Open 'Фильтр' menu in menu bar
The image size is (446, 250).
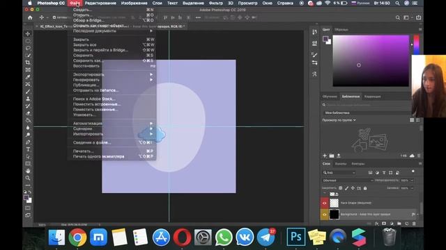pyautogui.click(x=216, y=3)
